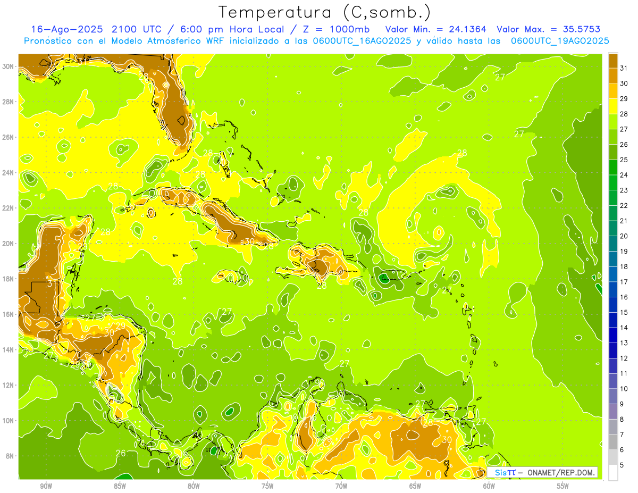The width and height of the screenshot is (638, 493).
Task: Click the '16N' latitude axis label
Action: tap(9, 314)
